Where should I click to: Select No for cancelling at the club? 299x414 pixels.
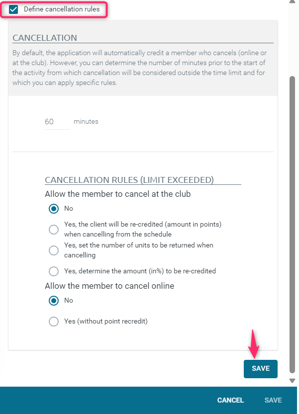(x=54, y=209)
